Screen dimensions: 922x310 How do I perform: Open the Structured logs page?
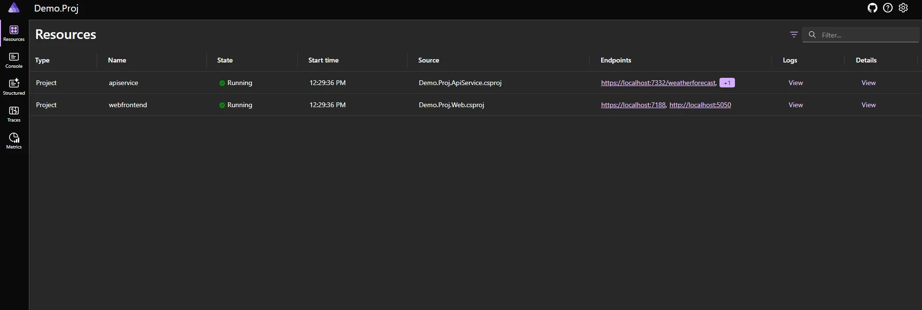(14, 87)
